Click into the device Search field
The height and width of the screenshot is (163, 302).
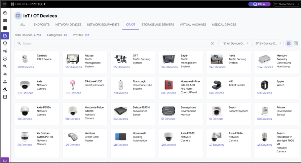(114, 44)
